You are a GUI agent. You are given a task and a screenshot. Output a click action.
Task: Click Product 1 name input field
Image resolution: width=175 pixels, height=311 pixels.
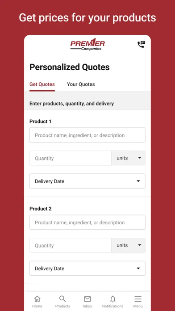pyautogui.click(x=87, y=135)
